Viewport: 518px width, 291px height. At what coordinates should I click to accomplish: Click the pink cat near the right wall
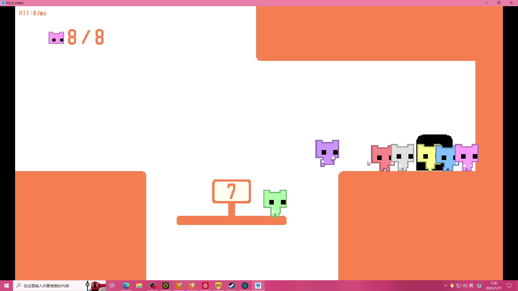tap(467, 157)
